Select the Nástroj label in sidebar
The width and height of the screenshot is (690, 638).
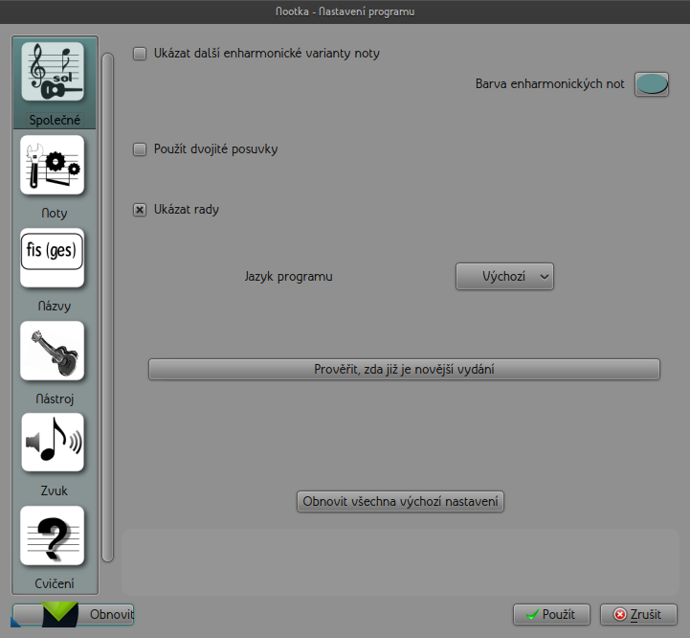coord(55,399)
